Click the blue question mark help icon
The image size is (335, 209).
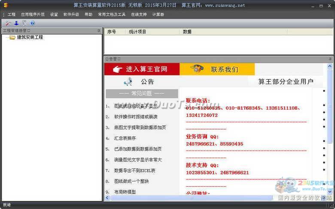pos(33,23)
